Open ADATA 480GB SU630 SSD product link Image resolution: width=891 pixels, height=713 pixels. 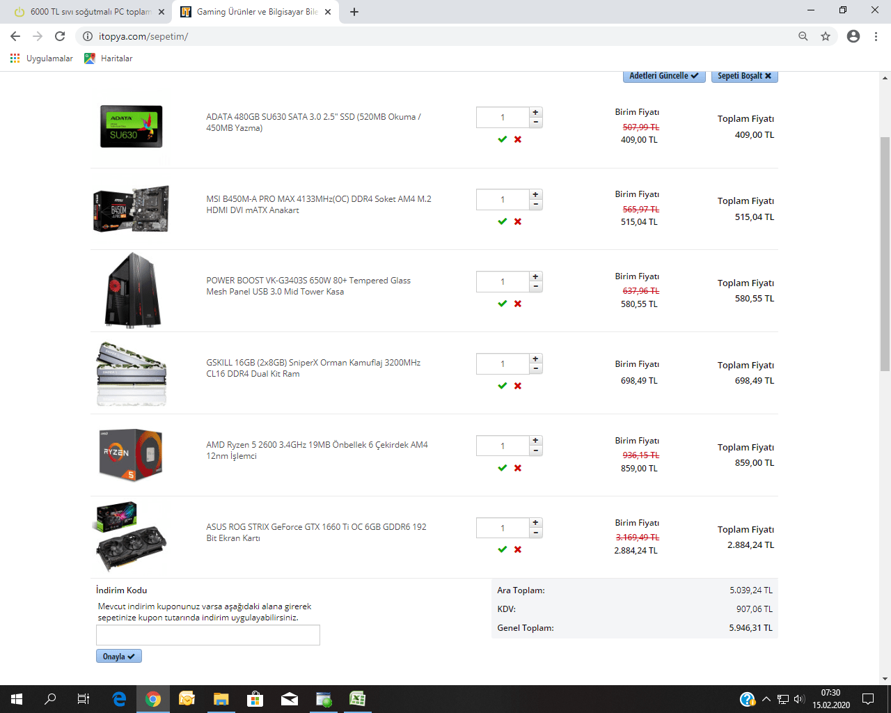[314, 123]
